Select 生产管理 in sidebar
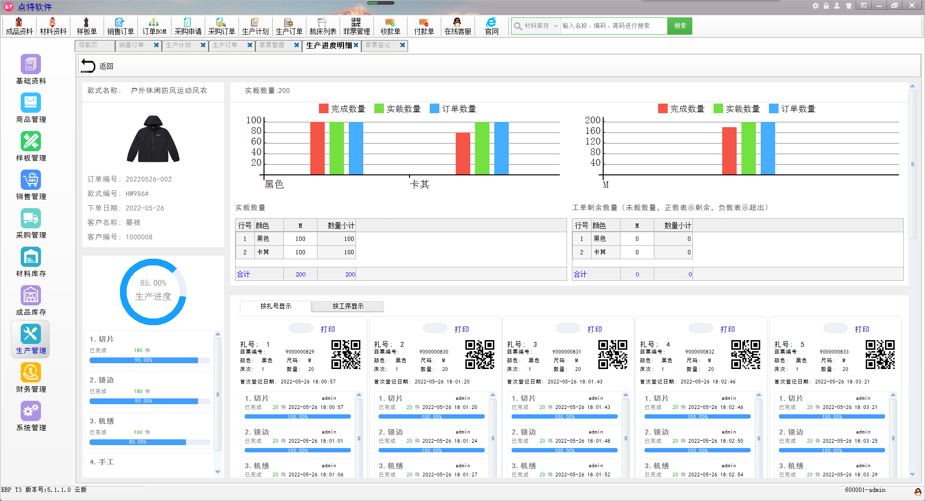The height and width of the screenshot is (501, 925). pos(31,339)
